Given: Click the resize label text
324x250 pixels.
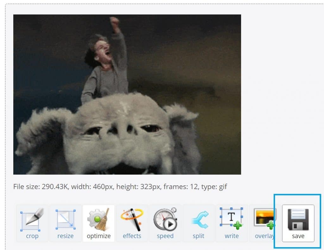Looking at the screenshot, I should click(65, 236).
